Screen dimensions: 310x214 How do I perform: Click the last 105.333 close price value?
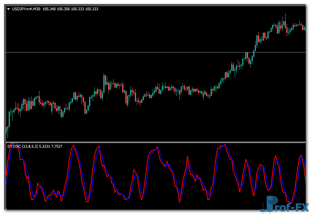91,9
